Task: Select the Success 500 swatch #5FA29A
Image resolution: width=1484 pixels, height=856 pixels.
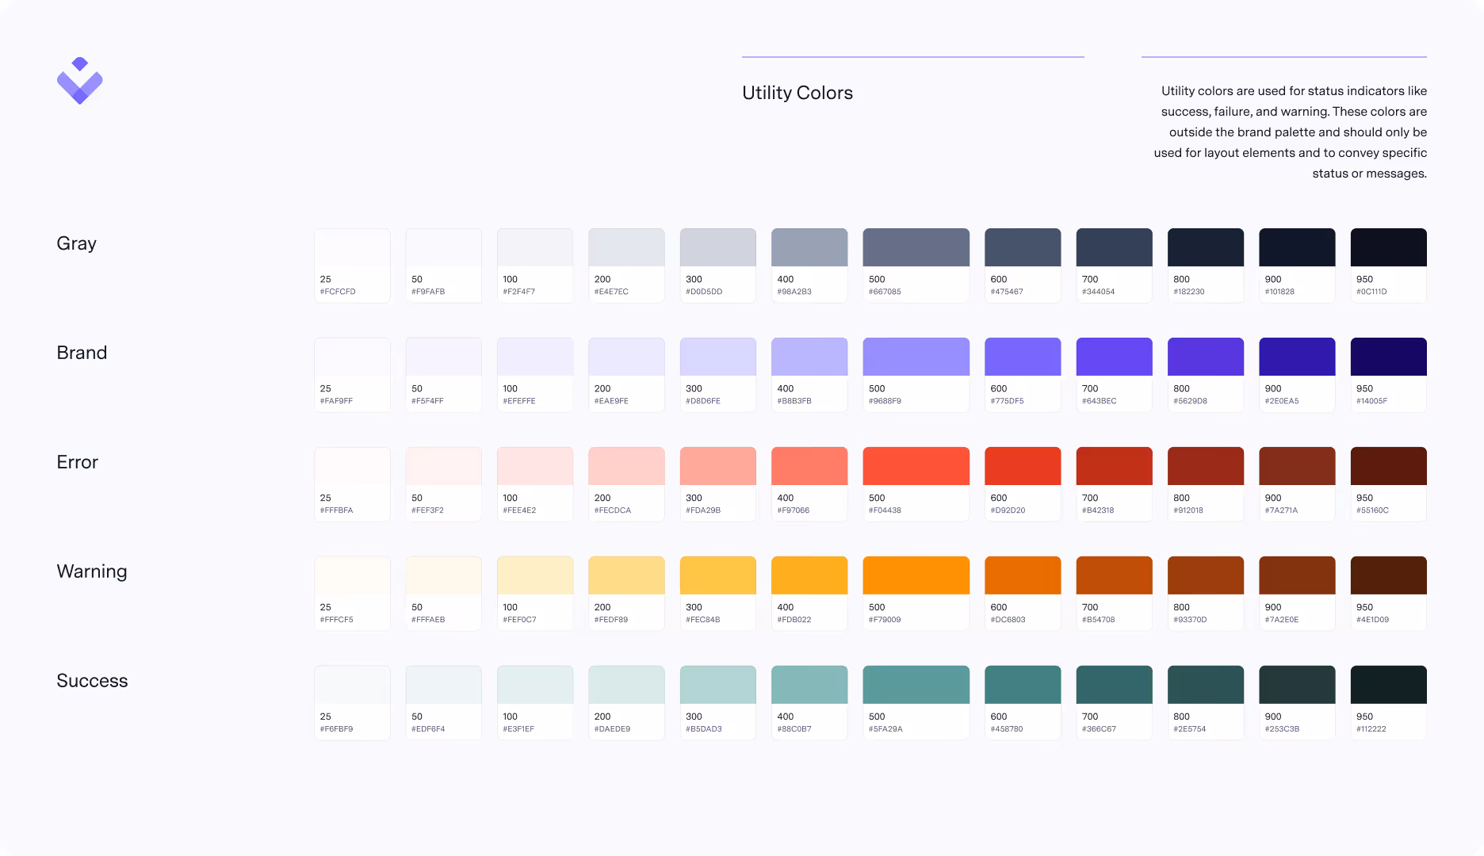Action: click(916, 703)
